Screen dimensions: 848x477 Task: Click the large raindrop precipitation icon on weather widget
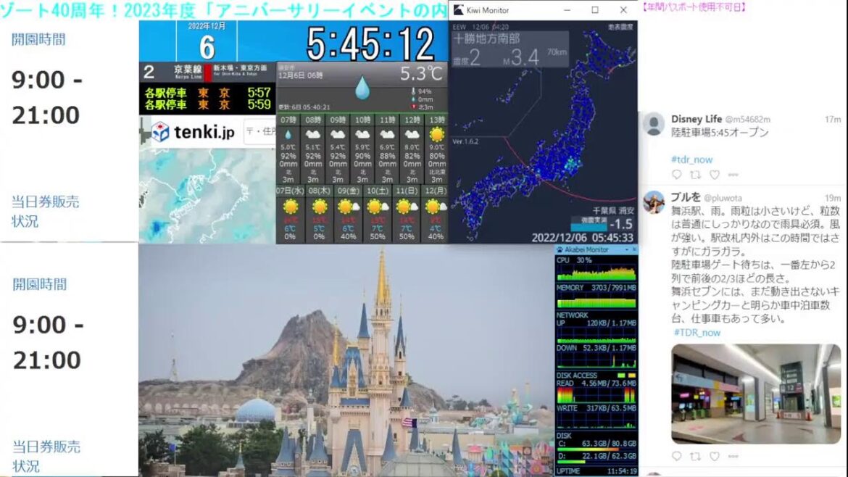tap(363, 88)
